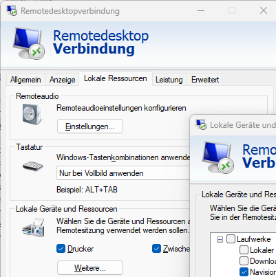The width and height of the screenshot is (276, 277).
Task: Check the Lokaler drive checkbox
Action: click(x=244, y=250)
